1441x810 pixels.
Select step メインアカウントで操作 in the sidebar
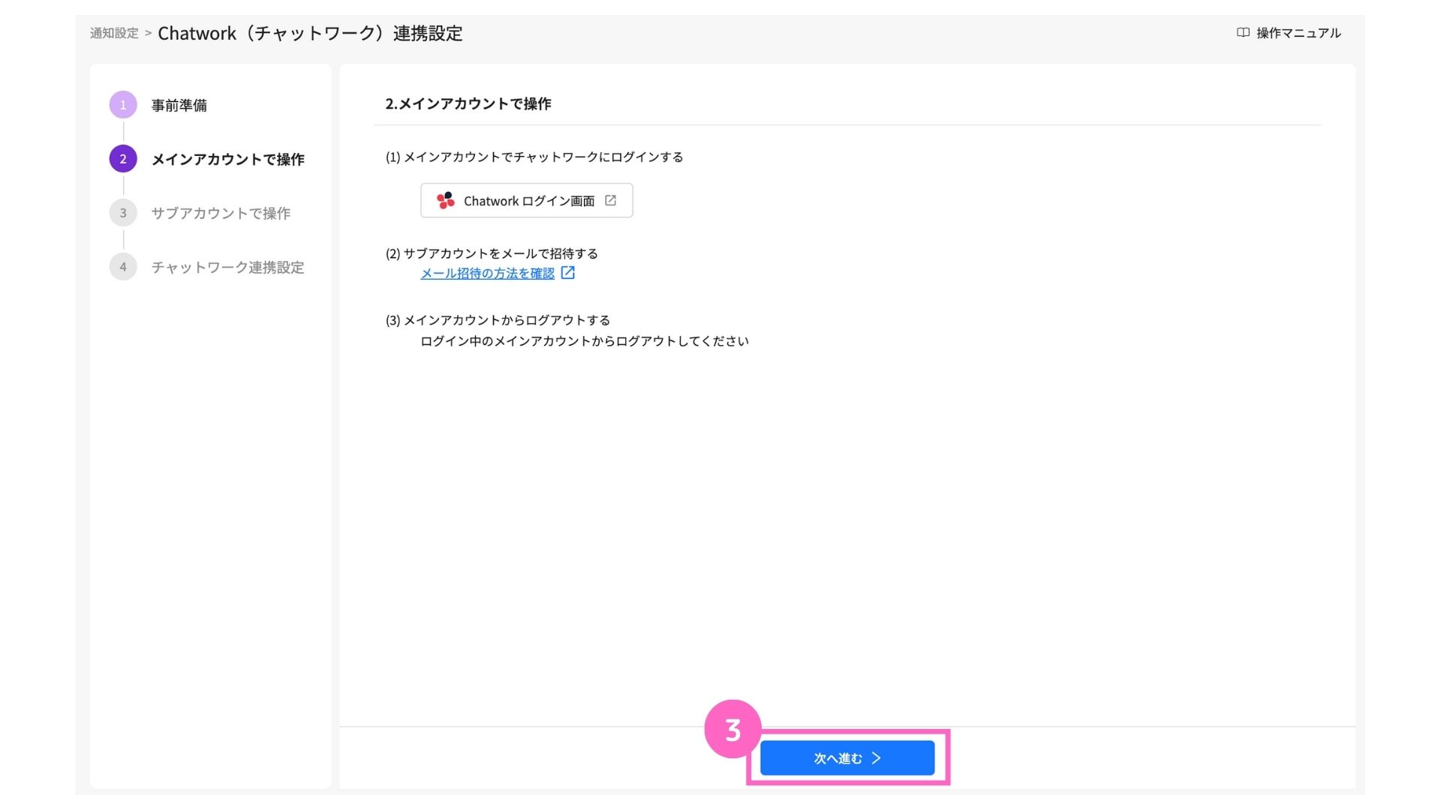[228, 159]
